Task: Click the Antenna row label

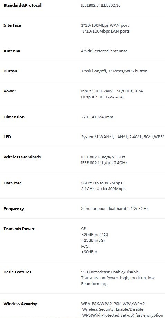Action: point(12,51)
